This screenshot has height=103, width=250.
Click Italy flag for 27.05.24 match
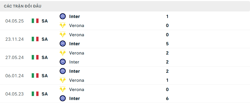tap(35, 57)
